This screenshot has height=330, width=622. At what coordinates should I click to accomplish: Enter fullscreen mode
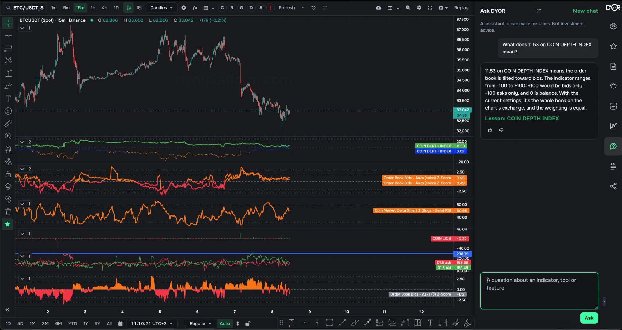coord(430,8)
